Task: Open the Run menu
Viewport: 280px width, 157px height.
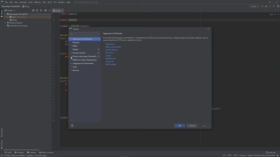Action: [x=44, y=2]
